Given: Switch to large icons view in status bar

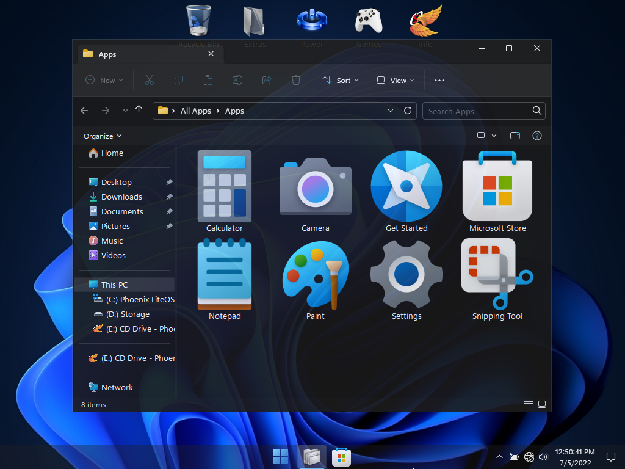Looking at the screenshot, I should [x=542, y=404].
